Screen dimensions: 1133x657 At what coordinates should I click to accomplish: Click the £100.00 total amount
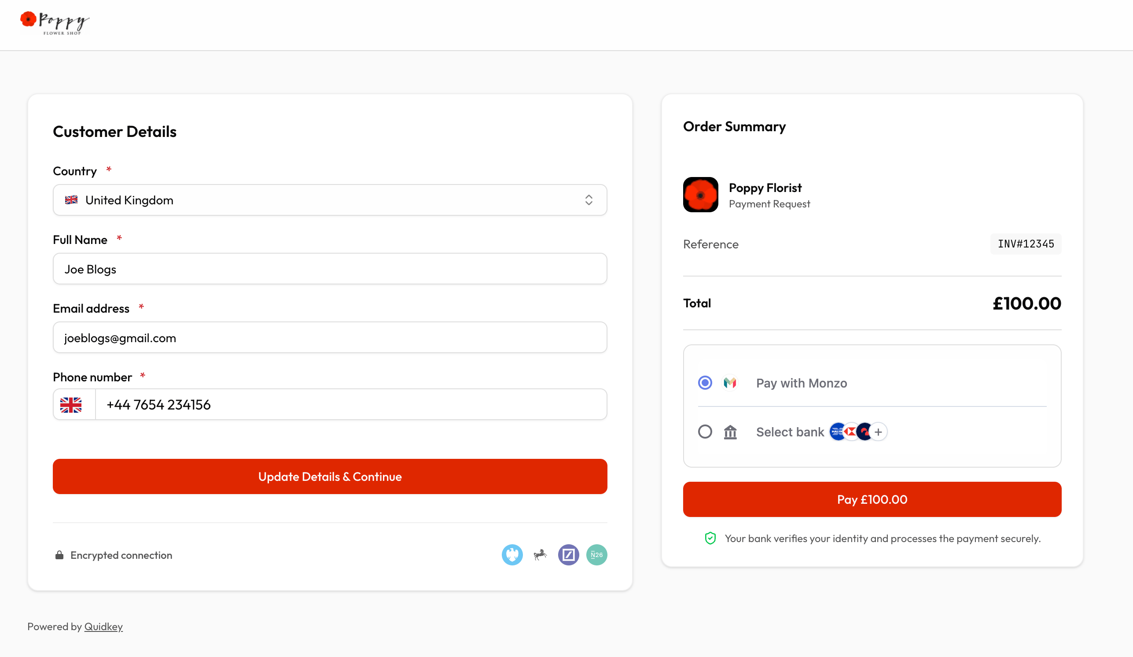pyautogui.click(x=1026, y=303)
